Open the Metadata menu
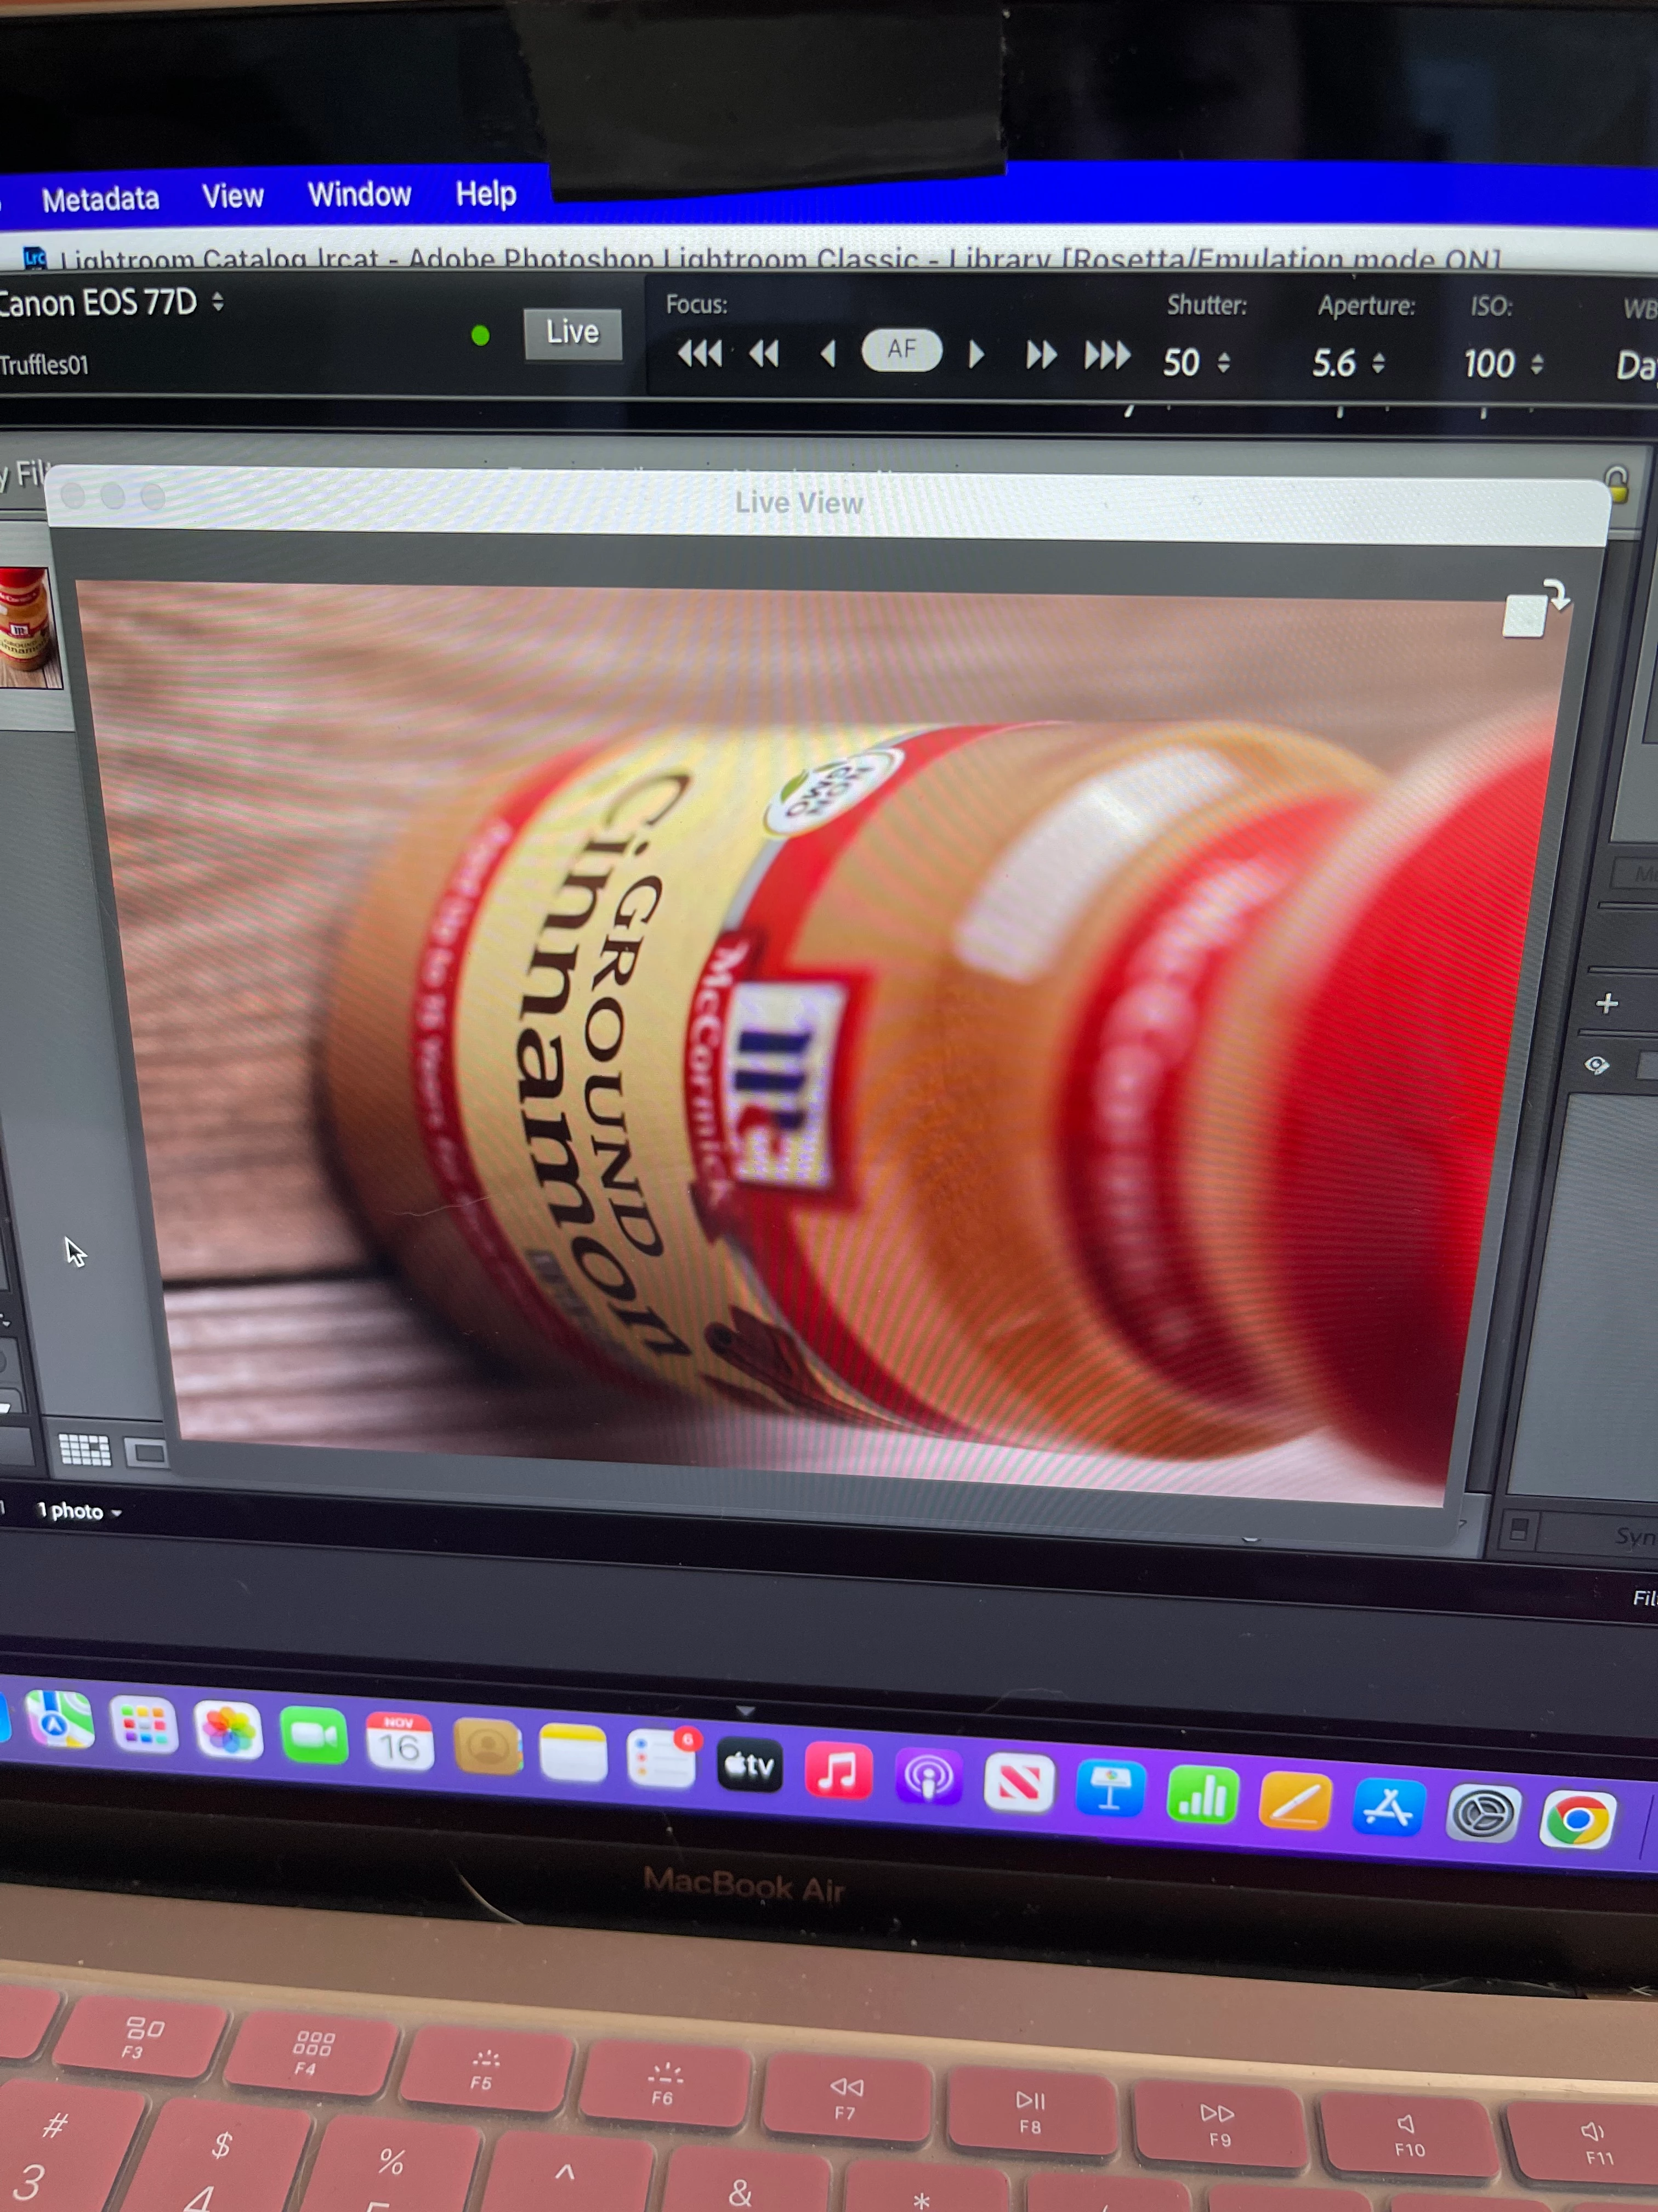This screenshot has width=1658, height=2212. [x=100, y=200]
